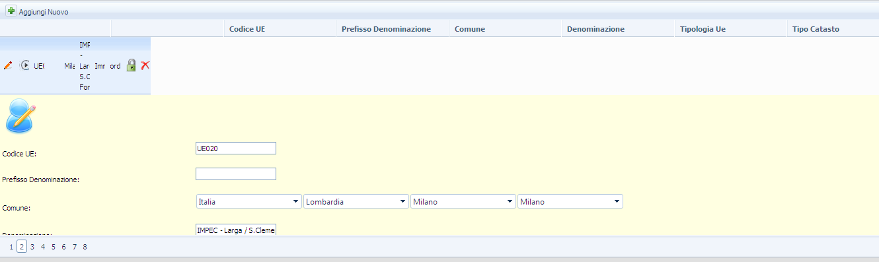The width and height of the screenshot is (879, 262).
Task: Go to page 7
Action: click(75, 247)
